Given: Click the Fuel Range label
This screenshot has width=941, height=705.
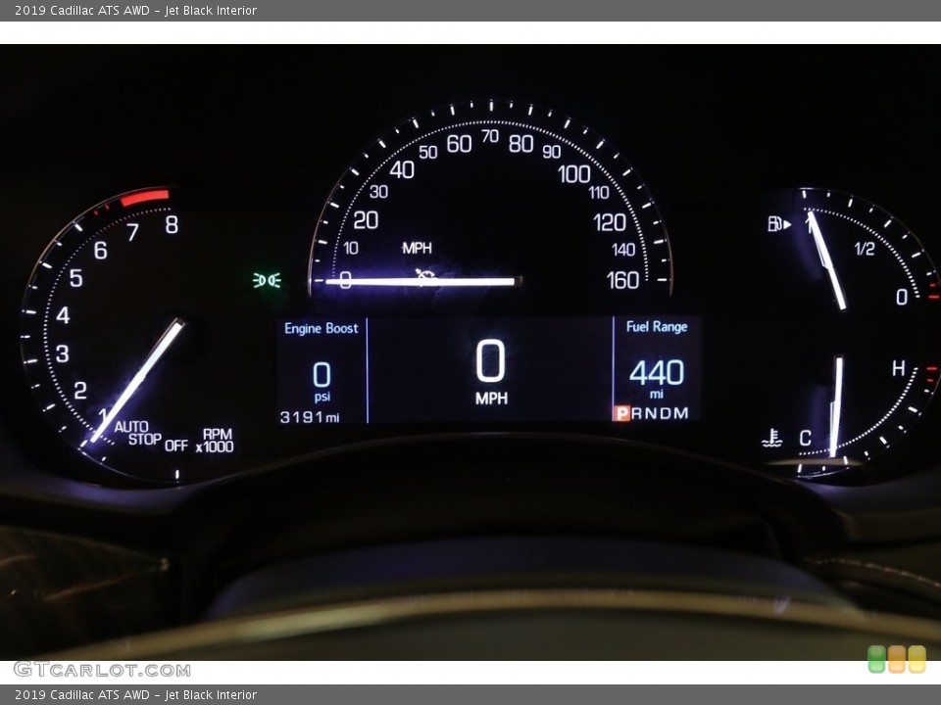Looking at the screenshot, I should click(x=657, y=327).
